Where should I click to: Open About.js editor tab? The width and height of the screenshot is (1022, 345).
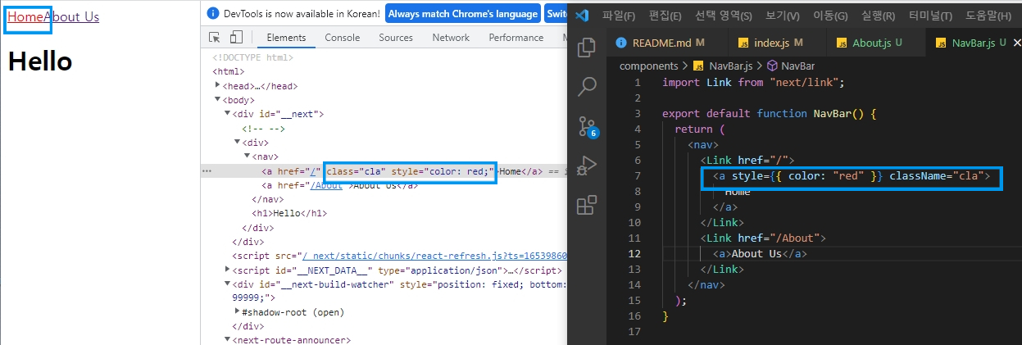[870, 43]
